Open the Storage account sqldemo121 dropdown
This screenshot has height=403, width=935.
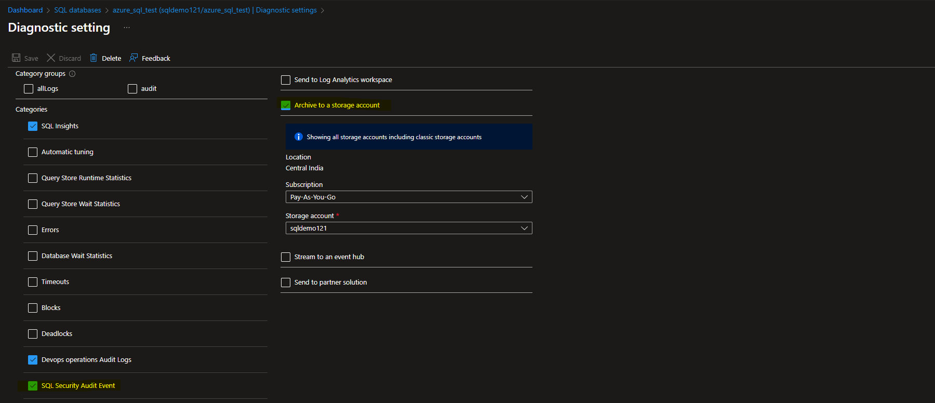[409, 228]
